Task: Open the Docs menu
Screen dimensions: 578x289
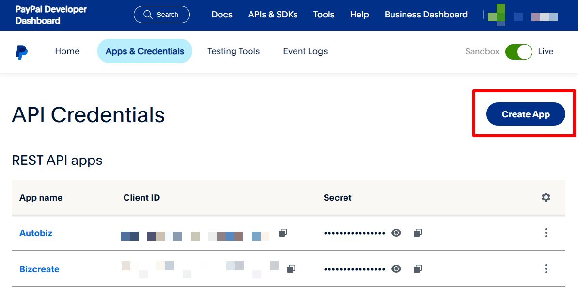Action: 222,15
